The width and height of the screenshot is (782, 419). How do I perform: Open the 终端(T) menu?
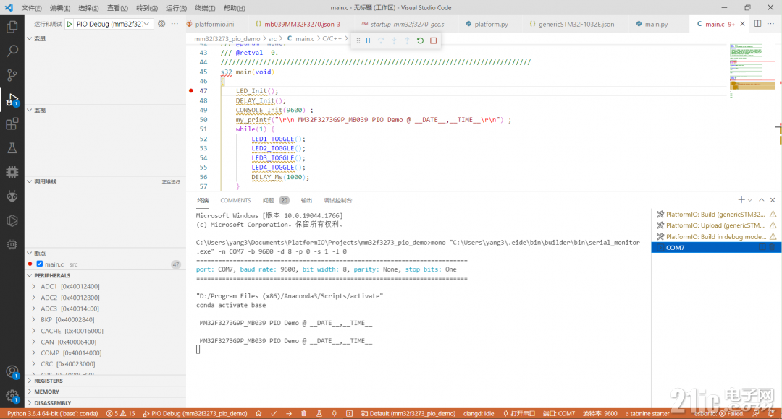205,8
